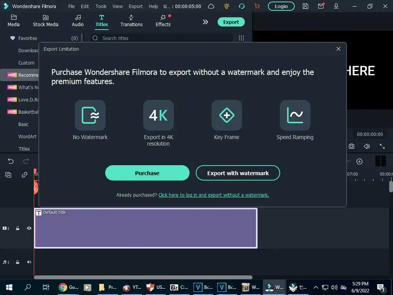Click the Purchase button
393x295 pixels.
(x=147, y=173)
